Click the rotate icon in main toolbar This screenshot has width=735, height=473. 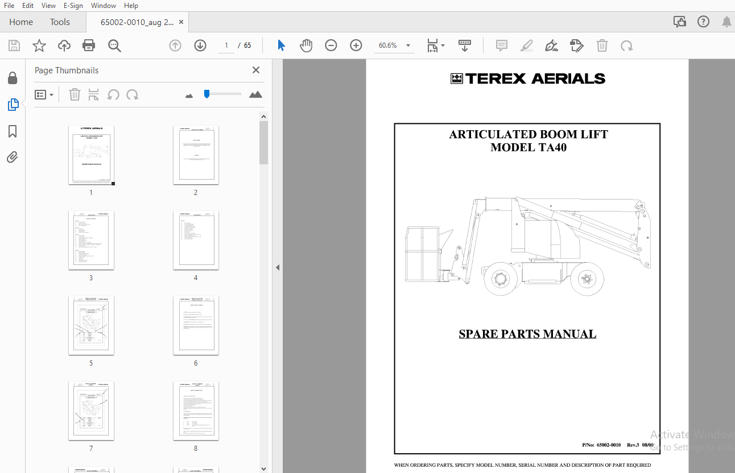(627, 45)
